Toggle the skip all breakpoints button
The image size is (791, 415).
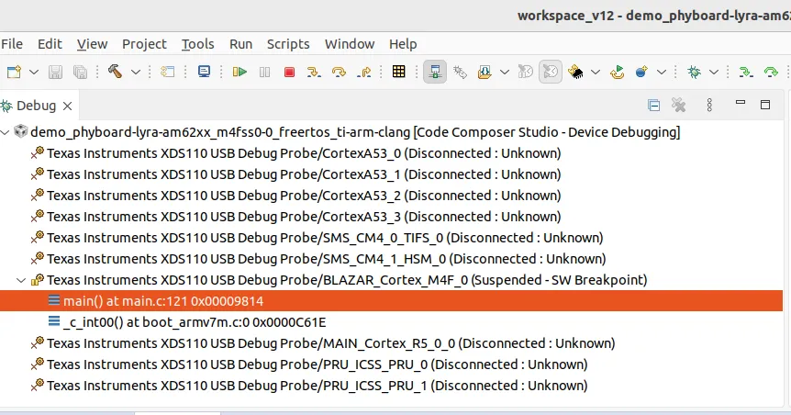pos(551,72)
